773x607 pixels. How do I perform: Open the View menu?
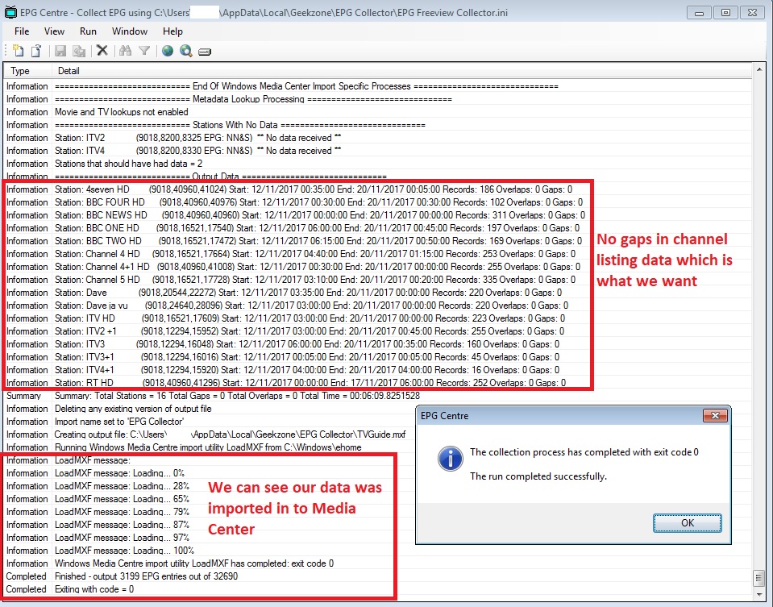[55, 31]
